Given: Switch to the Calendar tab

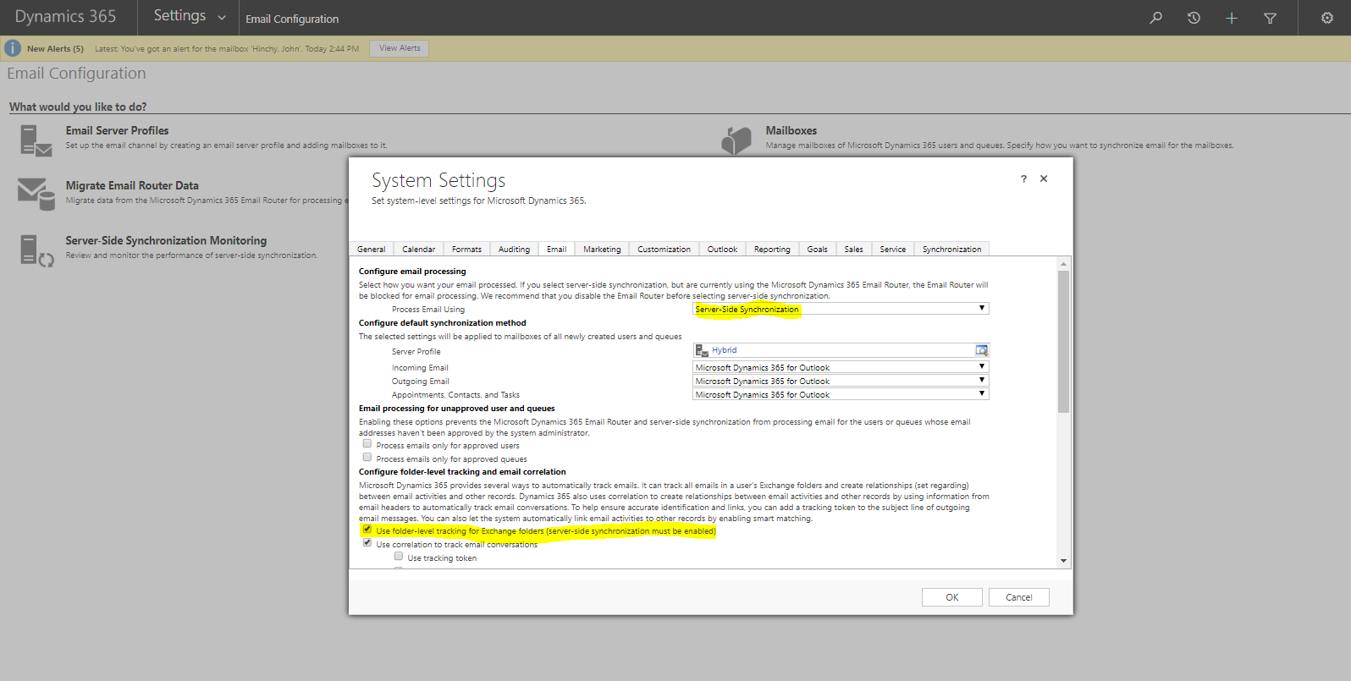Looking at the screenshot, I should pos(418,249).
